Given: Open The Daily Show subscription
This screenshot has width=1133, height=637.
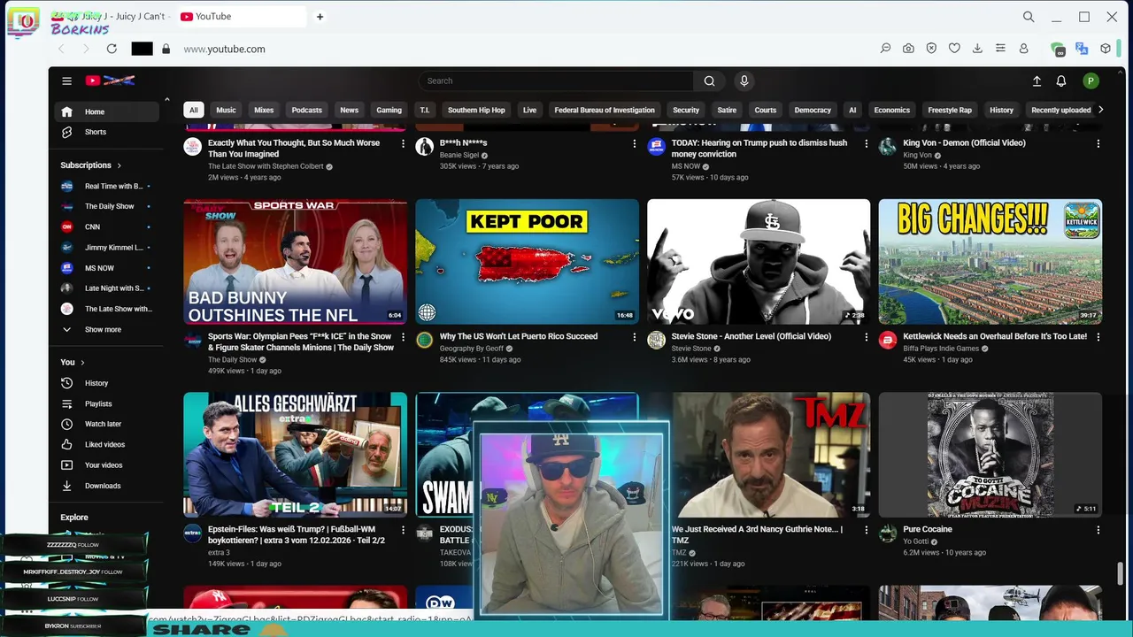Looking at the screenshot, I should [x=109, y=206].
